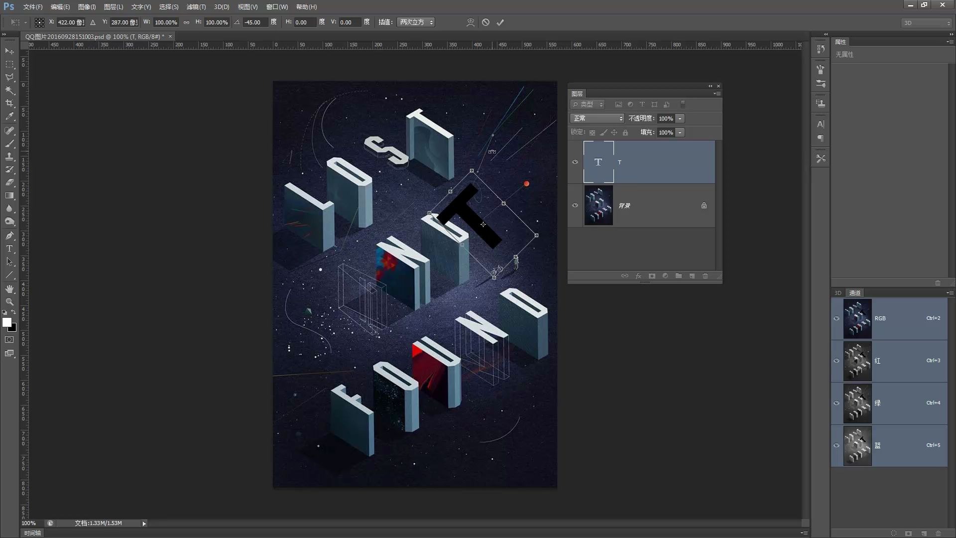Toggle visibility of the text layer
956x538 pixels.
575,161
